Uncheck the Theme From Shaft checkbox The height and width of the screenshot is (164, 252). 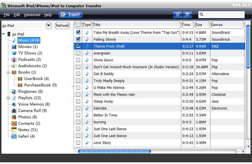78,46
